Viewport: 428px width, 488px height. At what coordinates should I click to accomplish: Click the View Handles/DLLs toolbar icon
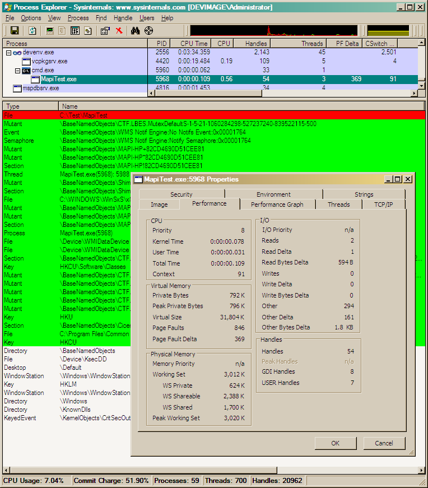75,30
